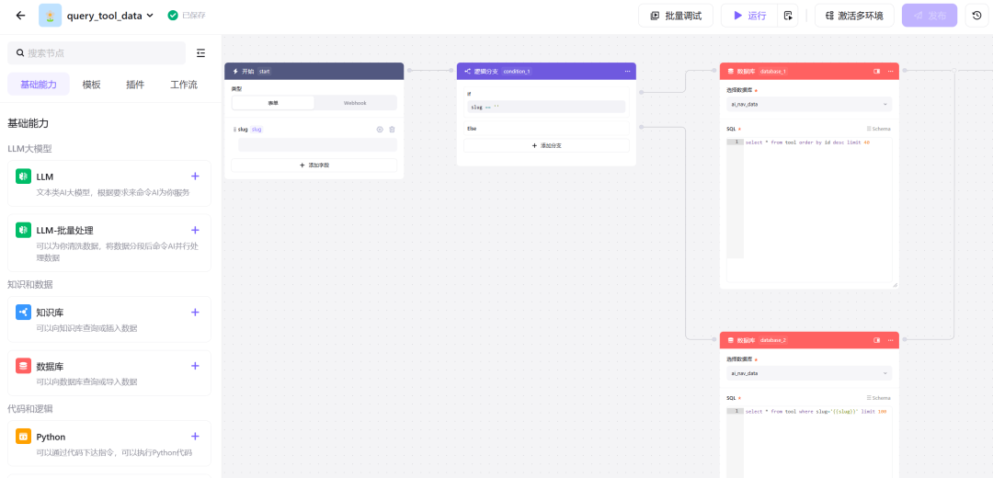This screenshot has width=993, height=478.
Task: Select the Webhook type option
Action: coord(355,103)
